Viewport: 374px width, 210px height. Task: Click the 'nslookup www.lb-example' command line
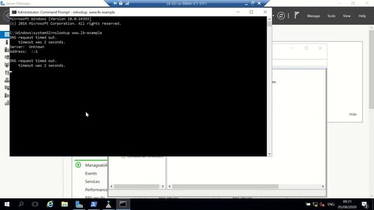[56, 33]
